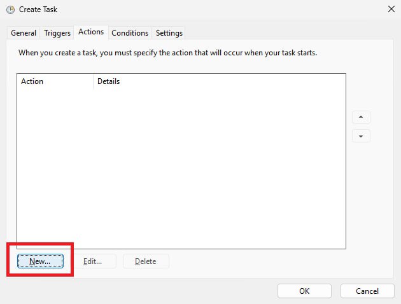Image resolution: width=401 pixels, height=304 pixels.
Task: Open the General tab
Action: click(24, 33)
